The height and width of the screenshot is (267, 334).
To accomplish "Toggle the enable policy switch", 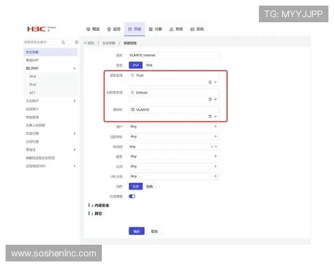I will (x=132, y=196).
